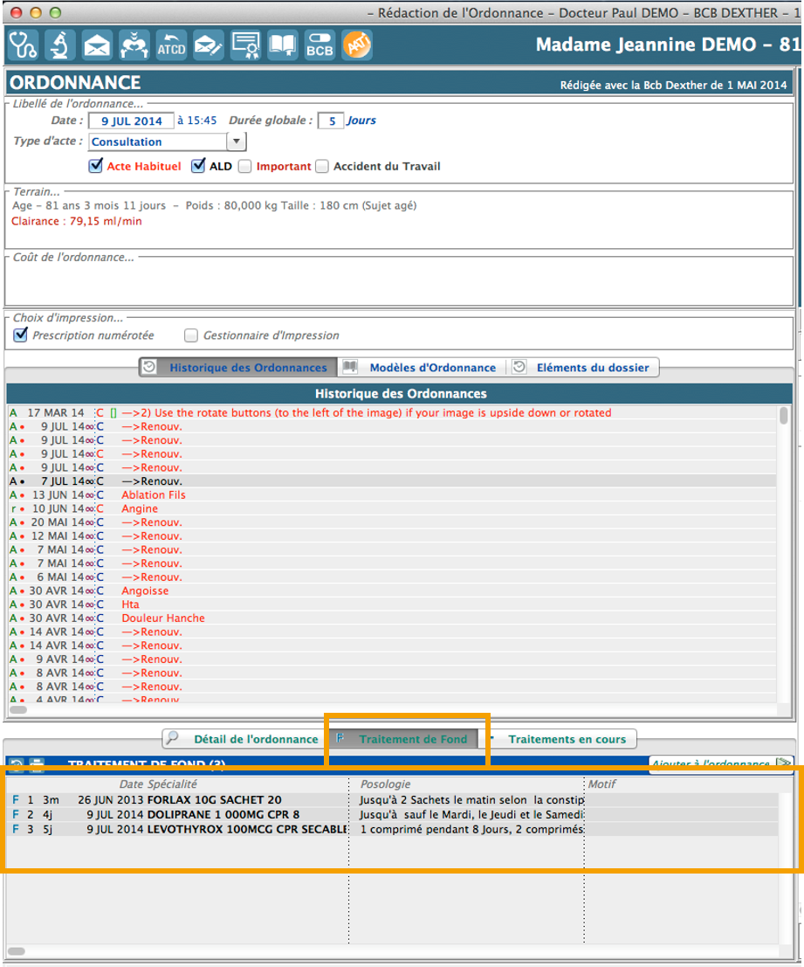Click the open book reference icon
This screenshot has width=804, height=967.
tap(282, 45)
